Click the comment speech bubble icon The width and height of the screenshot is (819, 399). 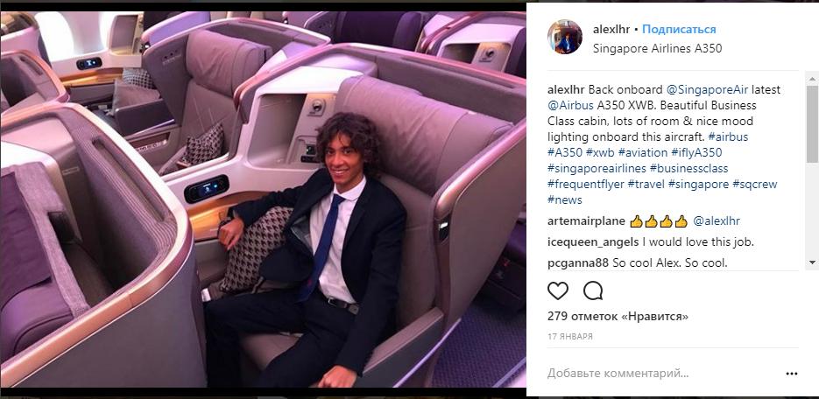pyautogui.click(x=593, y=290)
